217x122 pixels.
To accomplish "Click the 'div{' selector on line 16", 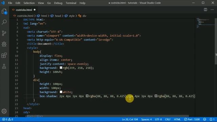I will [36, 80].
